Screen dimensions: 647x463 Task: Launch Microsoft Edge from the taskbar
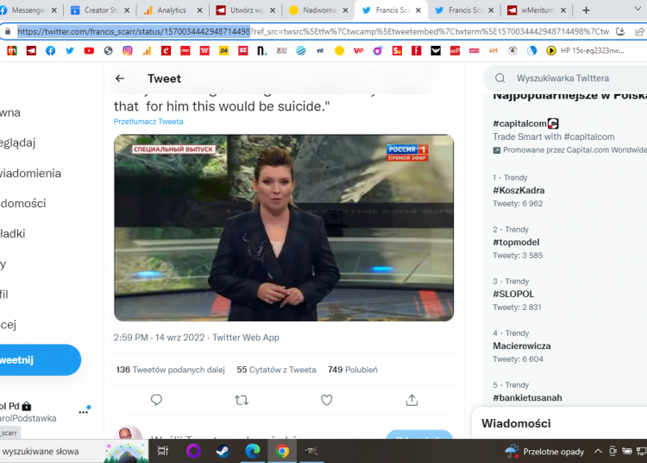(x=253, y=451)
